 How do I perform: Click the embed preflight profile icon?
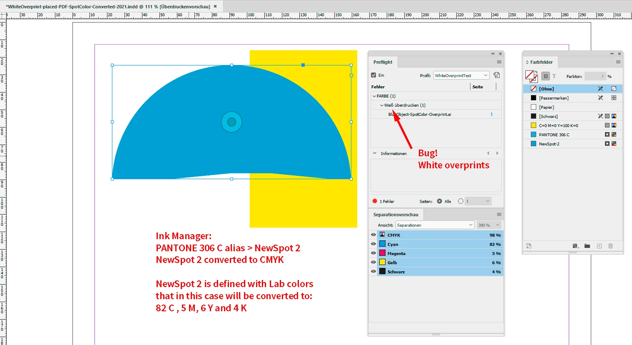point(496,75)
